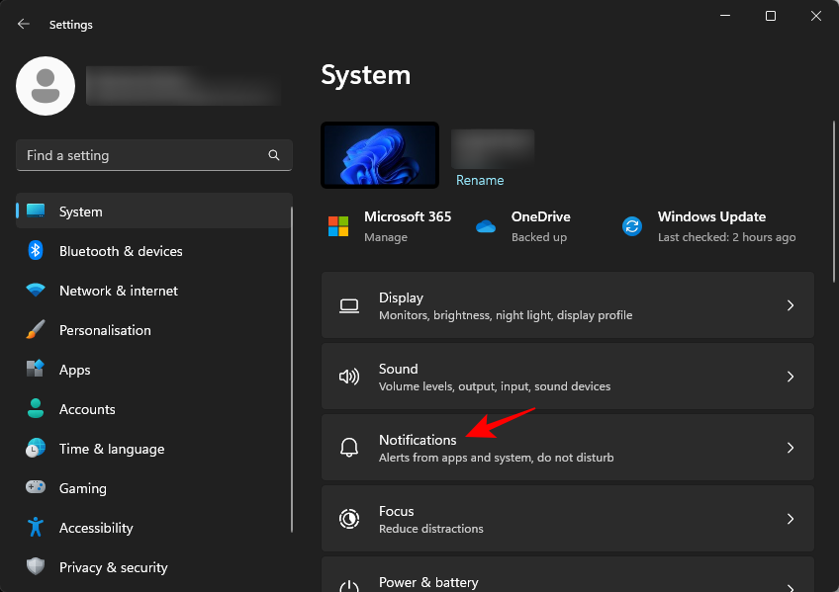Click the OneDrive cloud icon
This screenshot has width=839, height=592.
pos(486,225)
